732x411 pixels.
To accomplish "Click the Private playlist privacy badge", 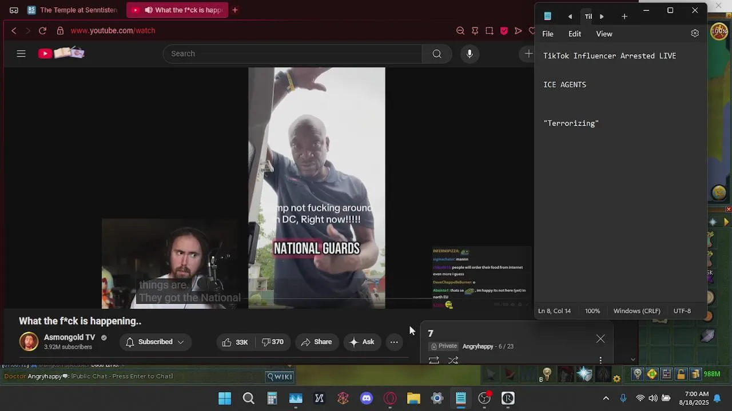I will point(444,346).
